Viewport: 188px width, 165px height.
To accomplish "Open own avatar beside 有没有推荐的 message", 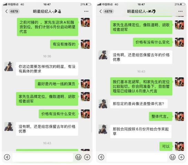I will coord(85,44).
